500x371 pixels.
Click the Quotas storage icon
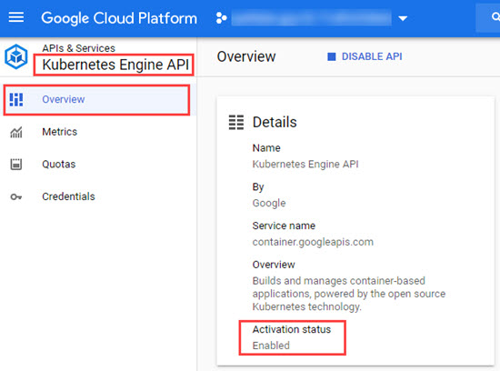[16, 165]
